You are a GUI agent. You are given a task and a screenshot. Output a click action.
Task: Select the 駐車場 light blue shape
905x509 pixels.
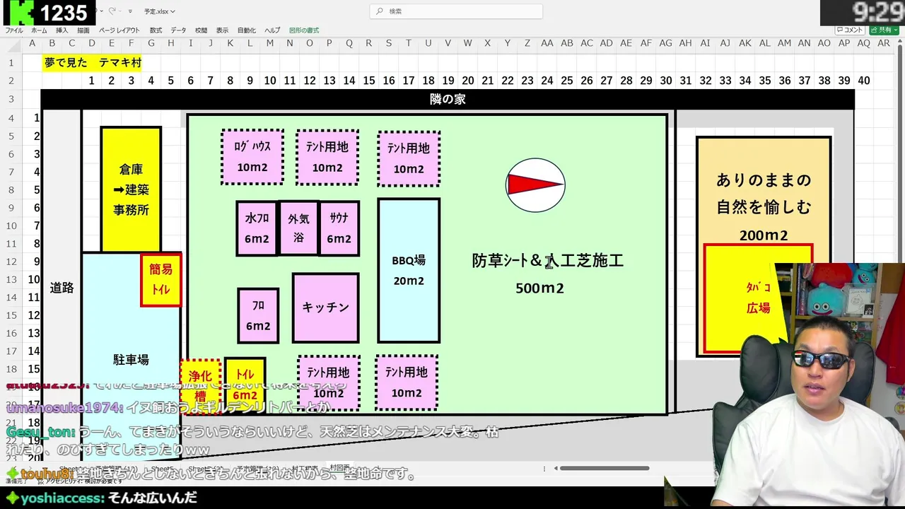point(131,360)
